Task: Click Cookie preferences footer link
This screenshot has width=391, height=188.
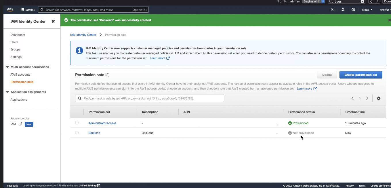Action: 381,186
